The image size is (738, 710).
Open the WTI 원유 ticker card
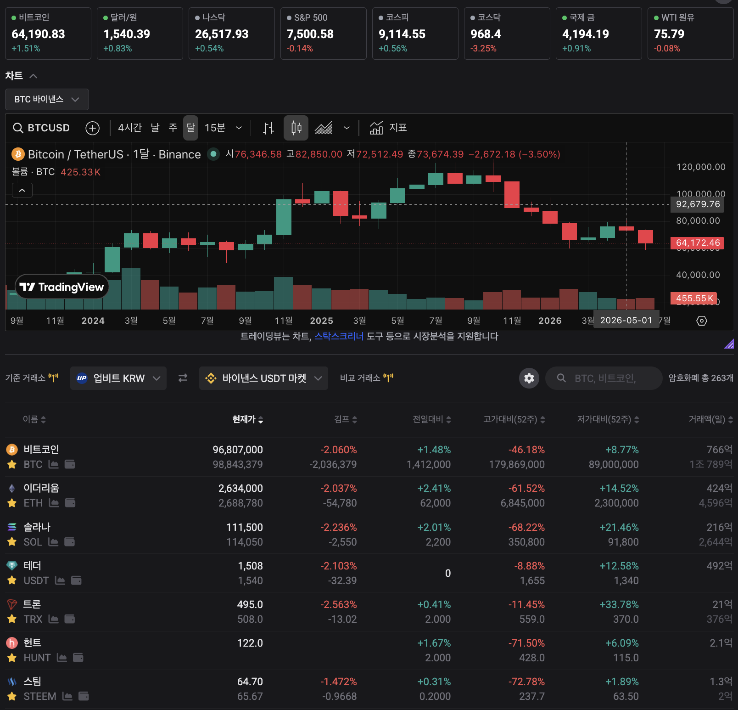coord(691,34)
